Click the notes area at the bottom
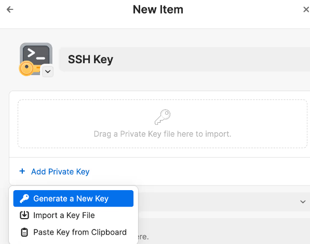This screenshot has width=310, height=244. (x=223, y=231)
